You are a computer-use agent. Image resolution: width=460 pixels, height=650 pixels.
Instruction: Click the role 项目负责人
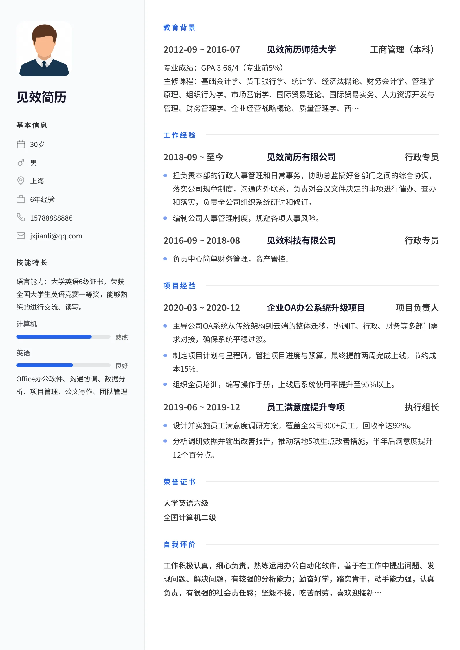417,308
